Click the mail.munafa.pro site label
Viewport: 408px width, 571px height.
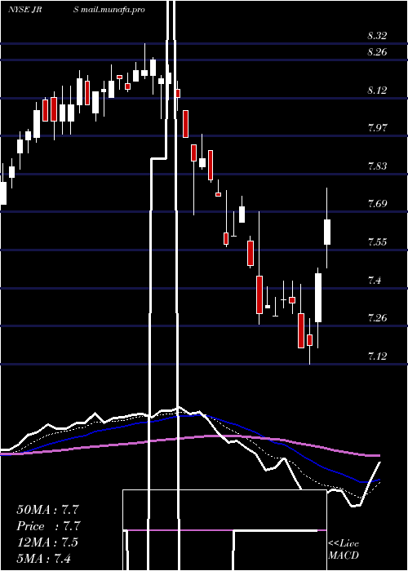113,10
